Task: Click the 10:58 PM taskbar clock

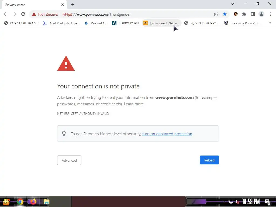Action: (251, 202)
